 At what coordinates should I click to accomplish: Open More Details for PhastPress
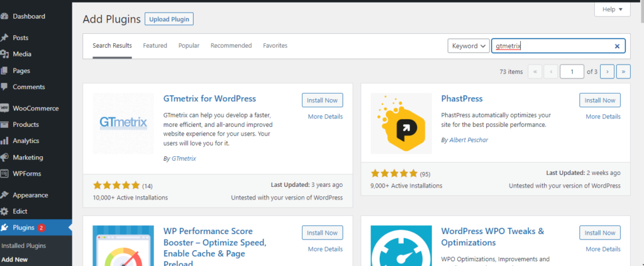click(603, 117)
